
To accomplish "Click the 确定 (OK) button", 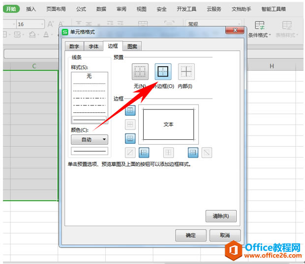I will coord(191,235).
